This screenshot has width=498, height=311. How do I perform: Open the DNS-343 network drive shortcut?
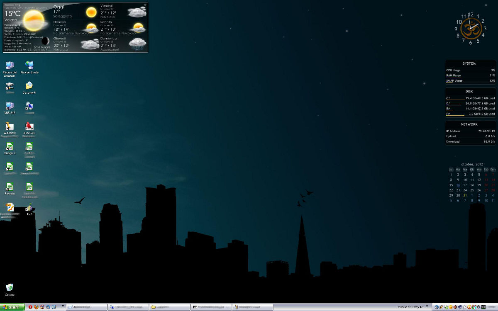click(9, 106)
